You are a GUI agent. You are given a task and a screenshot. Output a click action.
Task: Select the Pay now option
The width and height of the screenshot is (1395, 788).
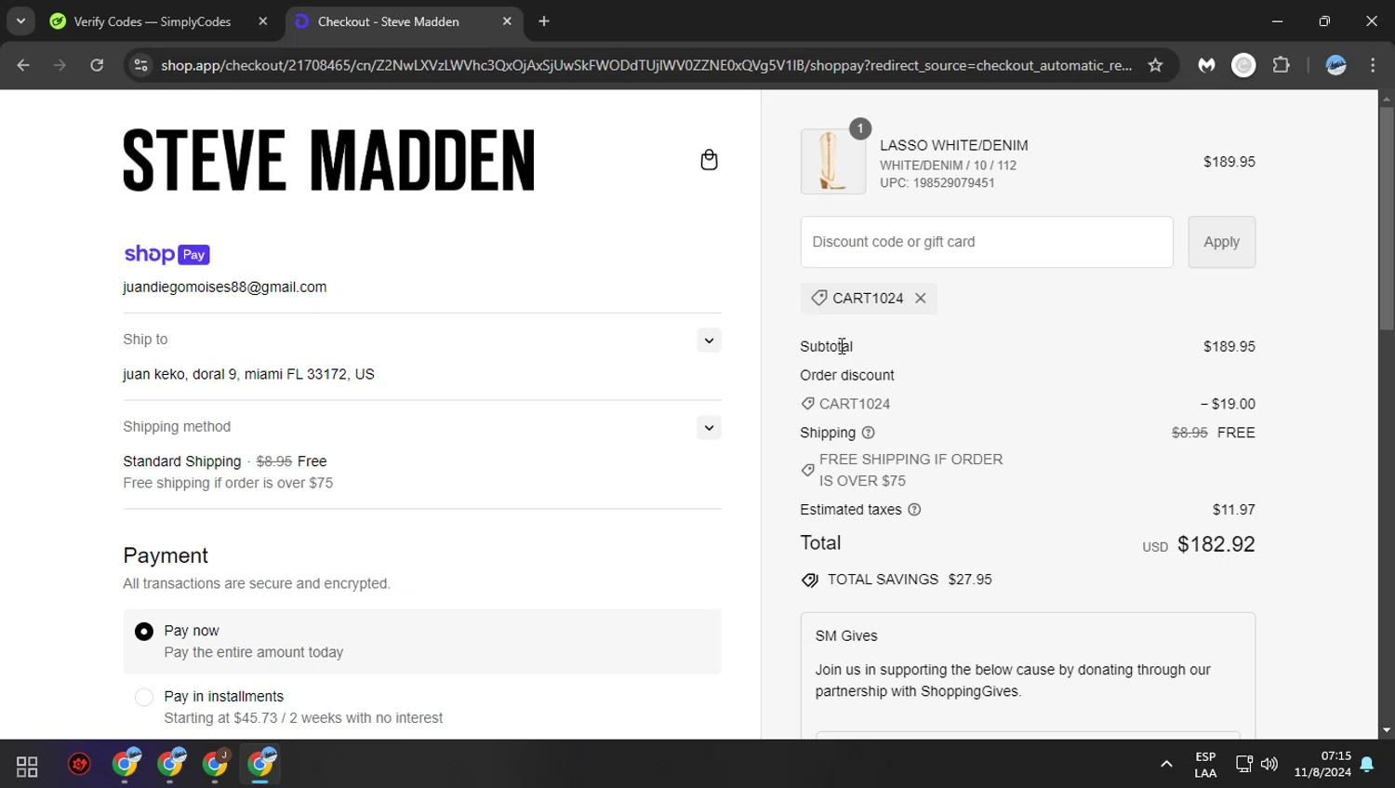(x=144, y=632)
